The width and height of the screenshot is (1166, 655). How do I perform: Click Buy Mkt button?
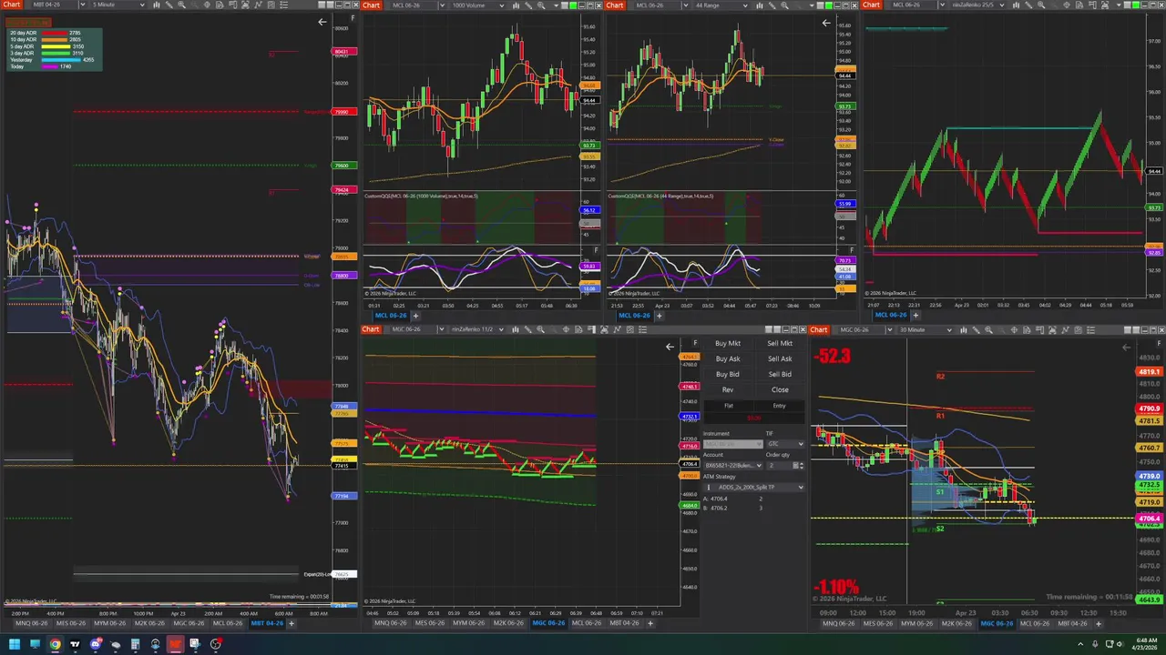point(728,344)
